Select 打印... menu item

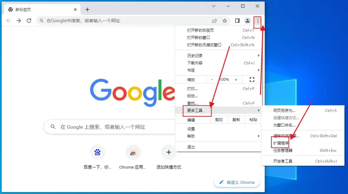(219, 89)
